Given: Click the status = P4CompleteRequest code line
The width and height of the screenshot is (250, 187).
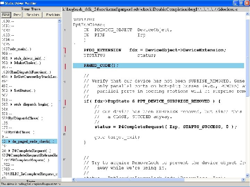Looking at the screenshot, I should coord(166,127).
